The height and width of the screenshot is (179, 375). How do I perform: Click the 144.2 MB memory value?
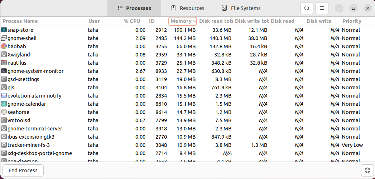pos(184,38)
